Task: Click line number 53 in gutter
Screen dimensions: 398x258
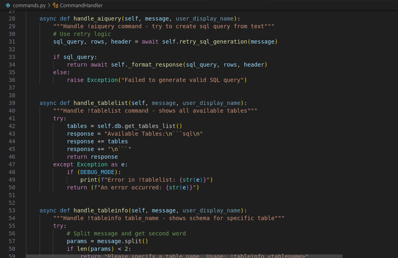Action: [x=12, y=210]
